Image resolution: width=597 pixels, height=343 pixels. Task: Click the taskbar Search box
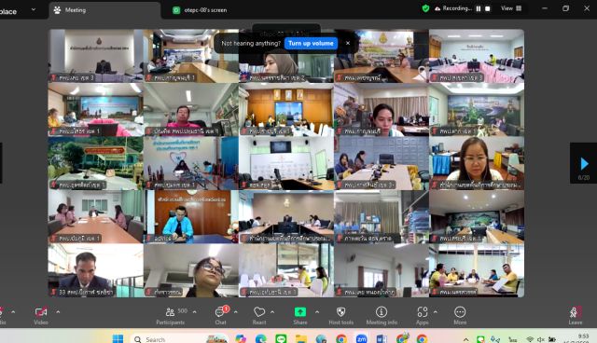point(179,338)
